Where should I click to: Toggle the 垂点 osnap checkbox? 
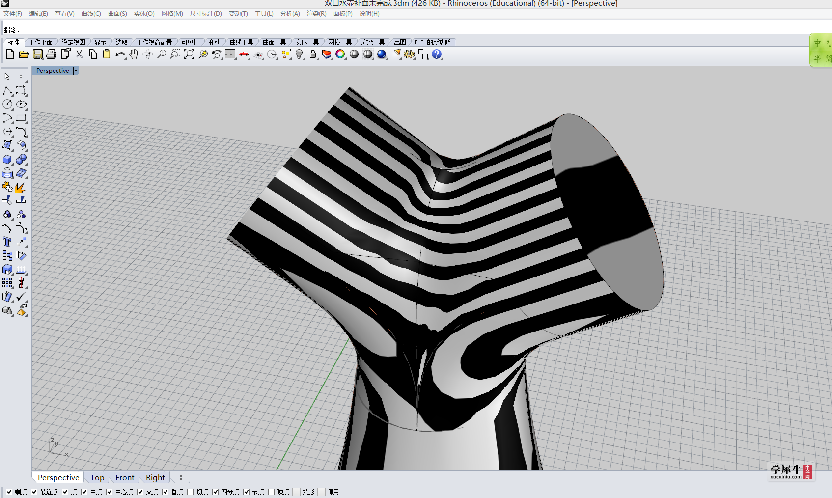[165, 492]
